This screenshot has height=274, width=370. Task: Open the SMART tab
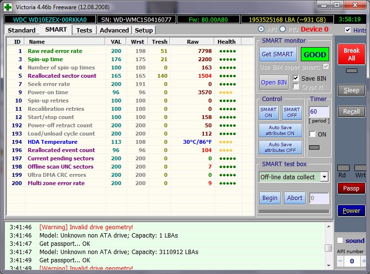(x=56, y=30)
